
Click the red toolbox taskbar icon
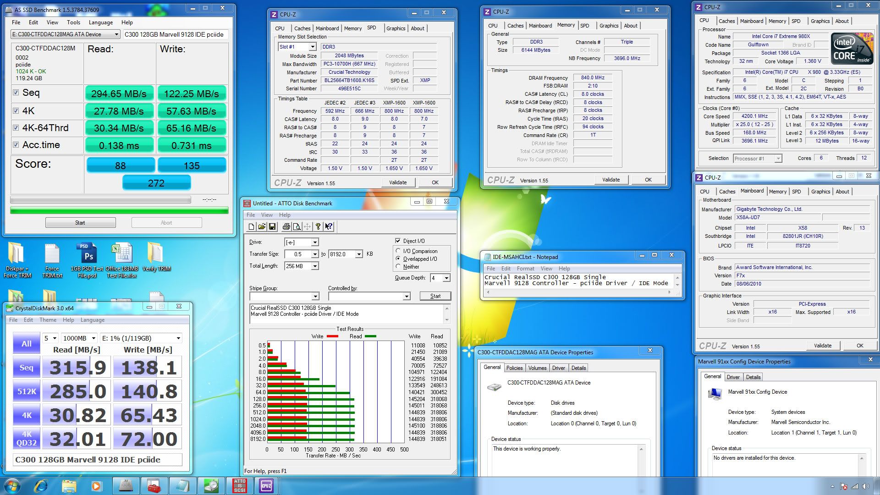[x=154, y=486]
